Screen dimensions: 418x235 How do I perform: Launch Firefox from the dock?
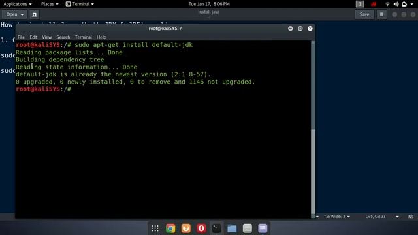185,228
